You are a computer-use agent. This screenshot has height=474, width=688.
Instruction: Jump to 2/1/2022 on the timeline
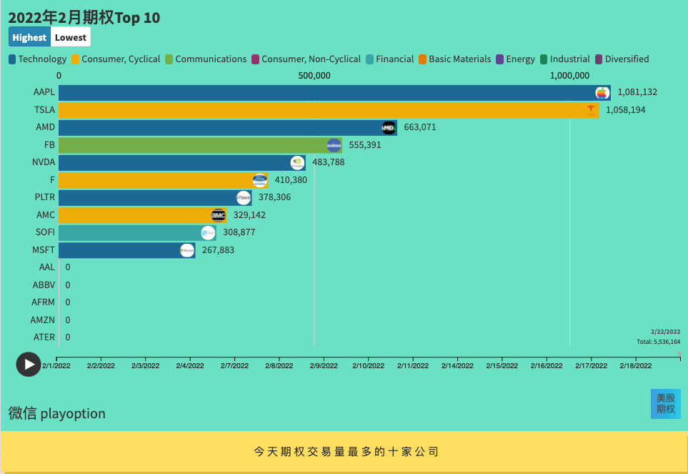point(56,365)
